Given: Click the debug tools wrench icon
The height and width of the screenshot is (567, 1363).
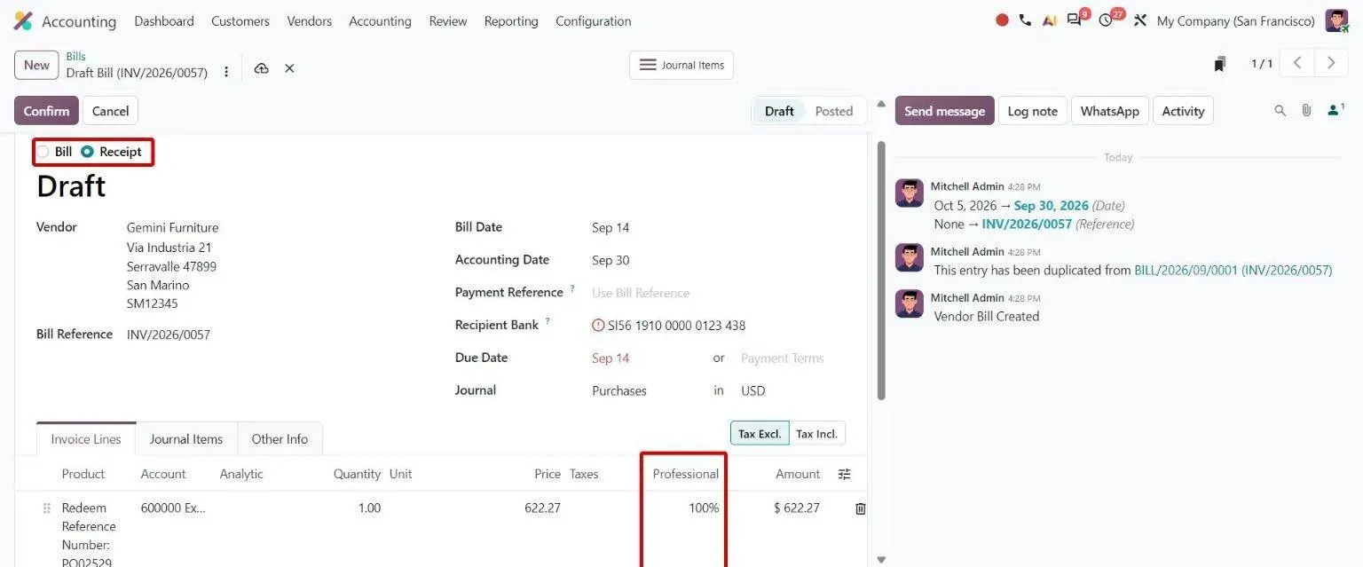Looking at the screenshot, I should tap(1140, 20).
